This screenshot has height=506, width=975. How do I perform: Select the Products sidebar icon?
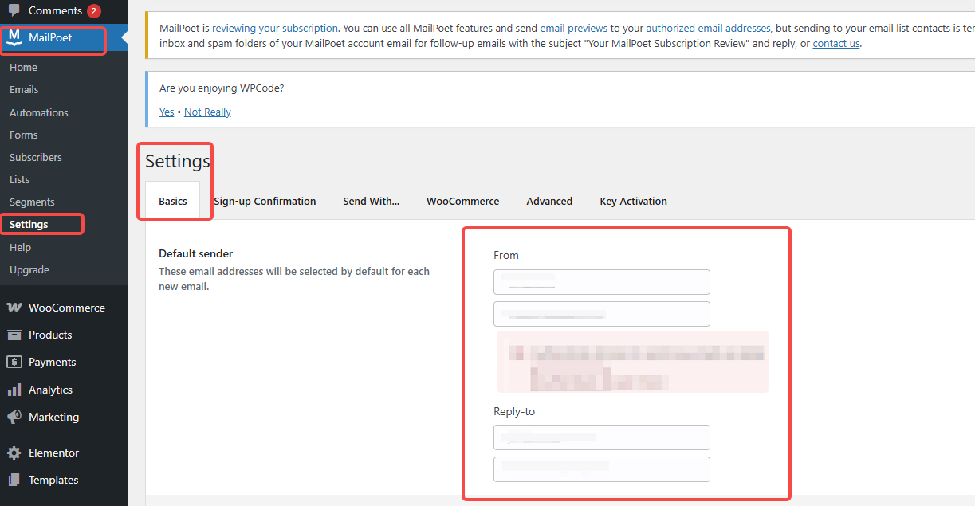click(x=14, y=335)
